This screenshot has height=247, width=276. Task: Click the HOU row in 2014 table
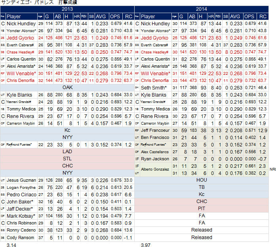click(x=202, y=180)
